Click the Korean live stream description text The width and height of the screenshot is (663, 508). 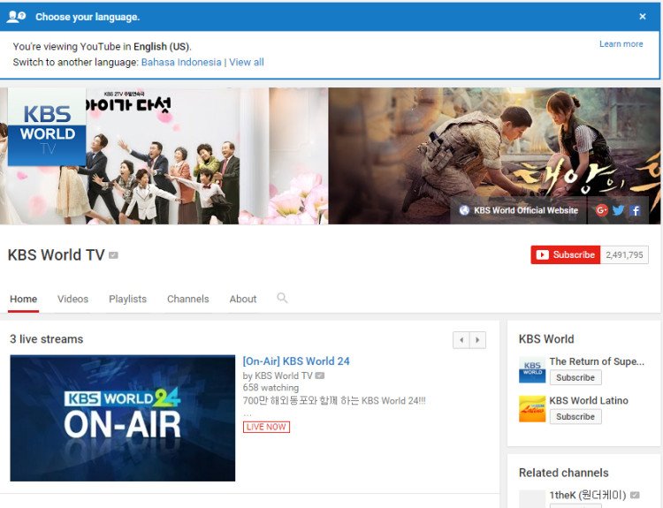[x=334, y=400]
